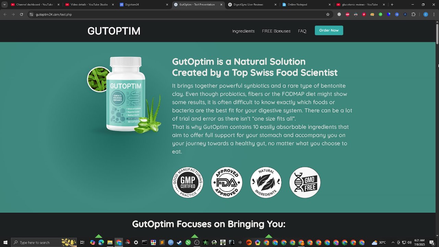Click the page vertical scrollbar thumb
The width and height of the screenshot is (439, 247).
click(x=437, y=34)
